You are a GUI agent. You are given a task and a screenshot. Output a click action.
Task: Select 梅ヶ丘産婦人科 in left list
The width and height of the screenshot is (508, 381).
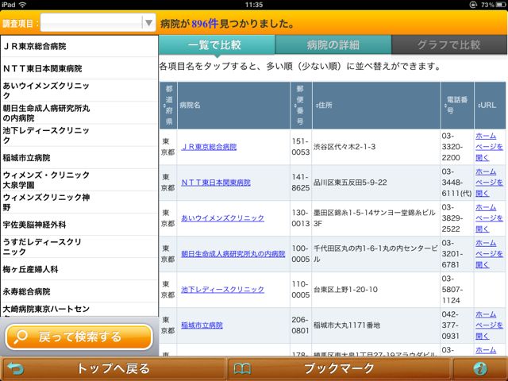[79, 269]
